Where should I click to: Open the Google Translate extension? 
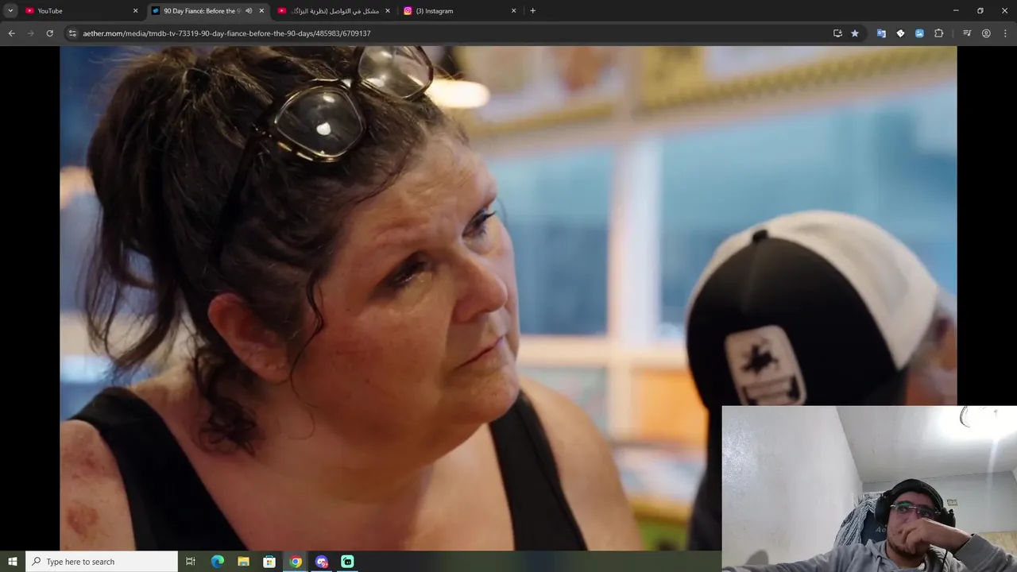click(x=881, y=33)
